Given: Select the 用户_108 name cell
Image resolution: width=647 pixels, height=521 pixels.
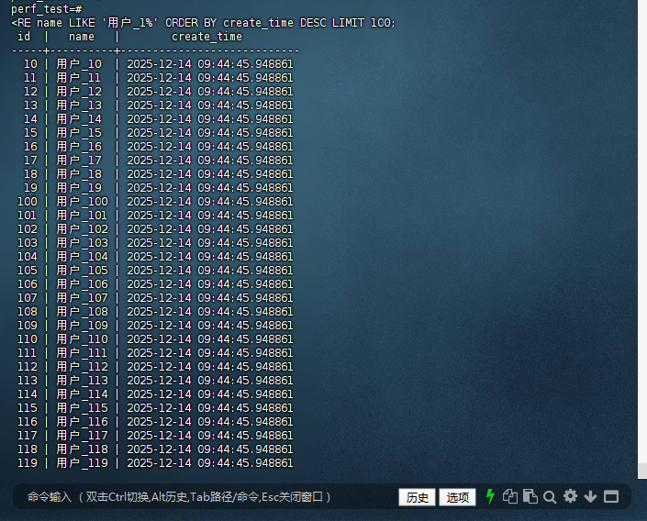Looking at the screenshot, I should [x=82, y=312].
